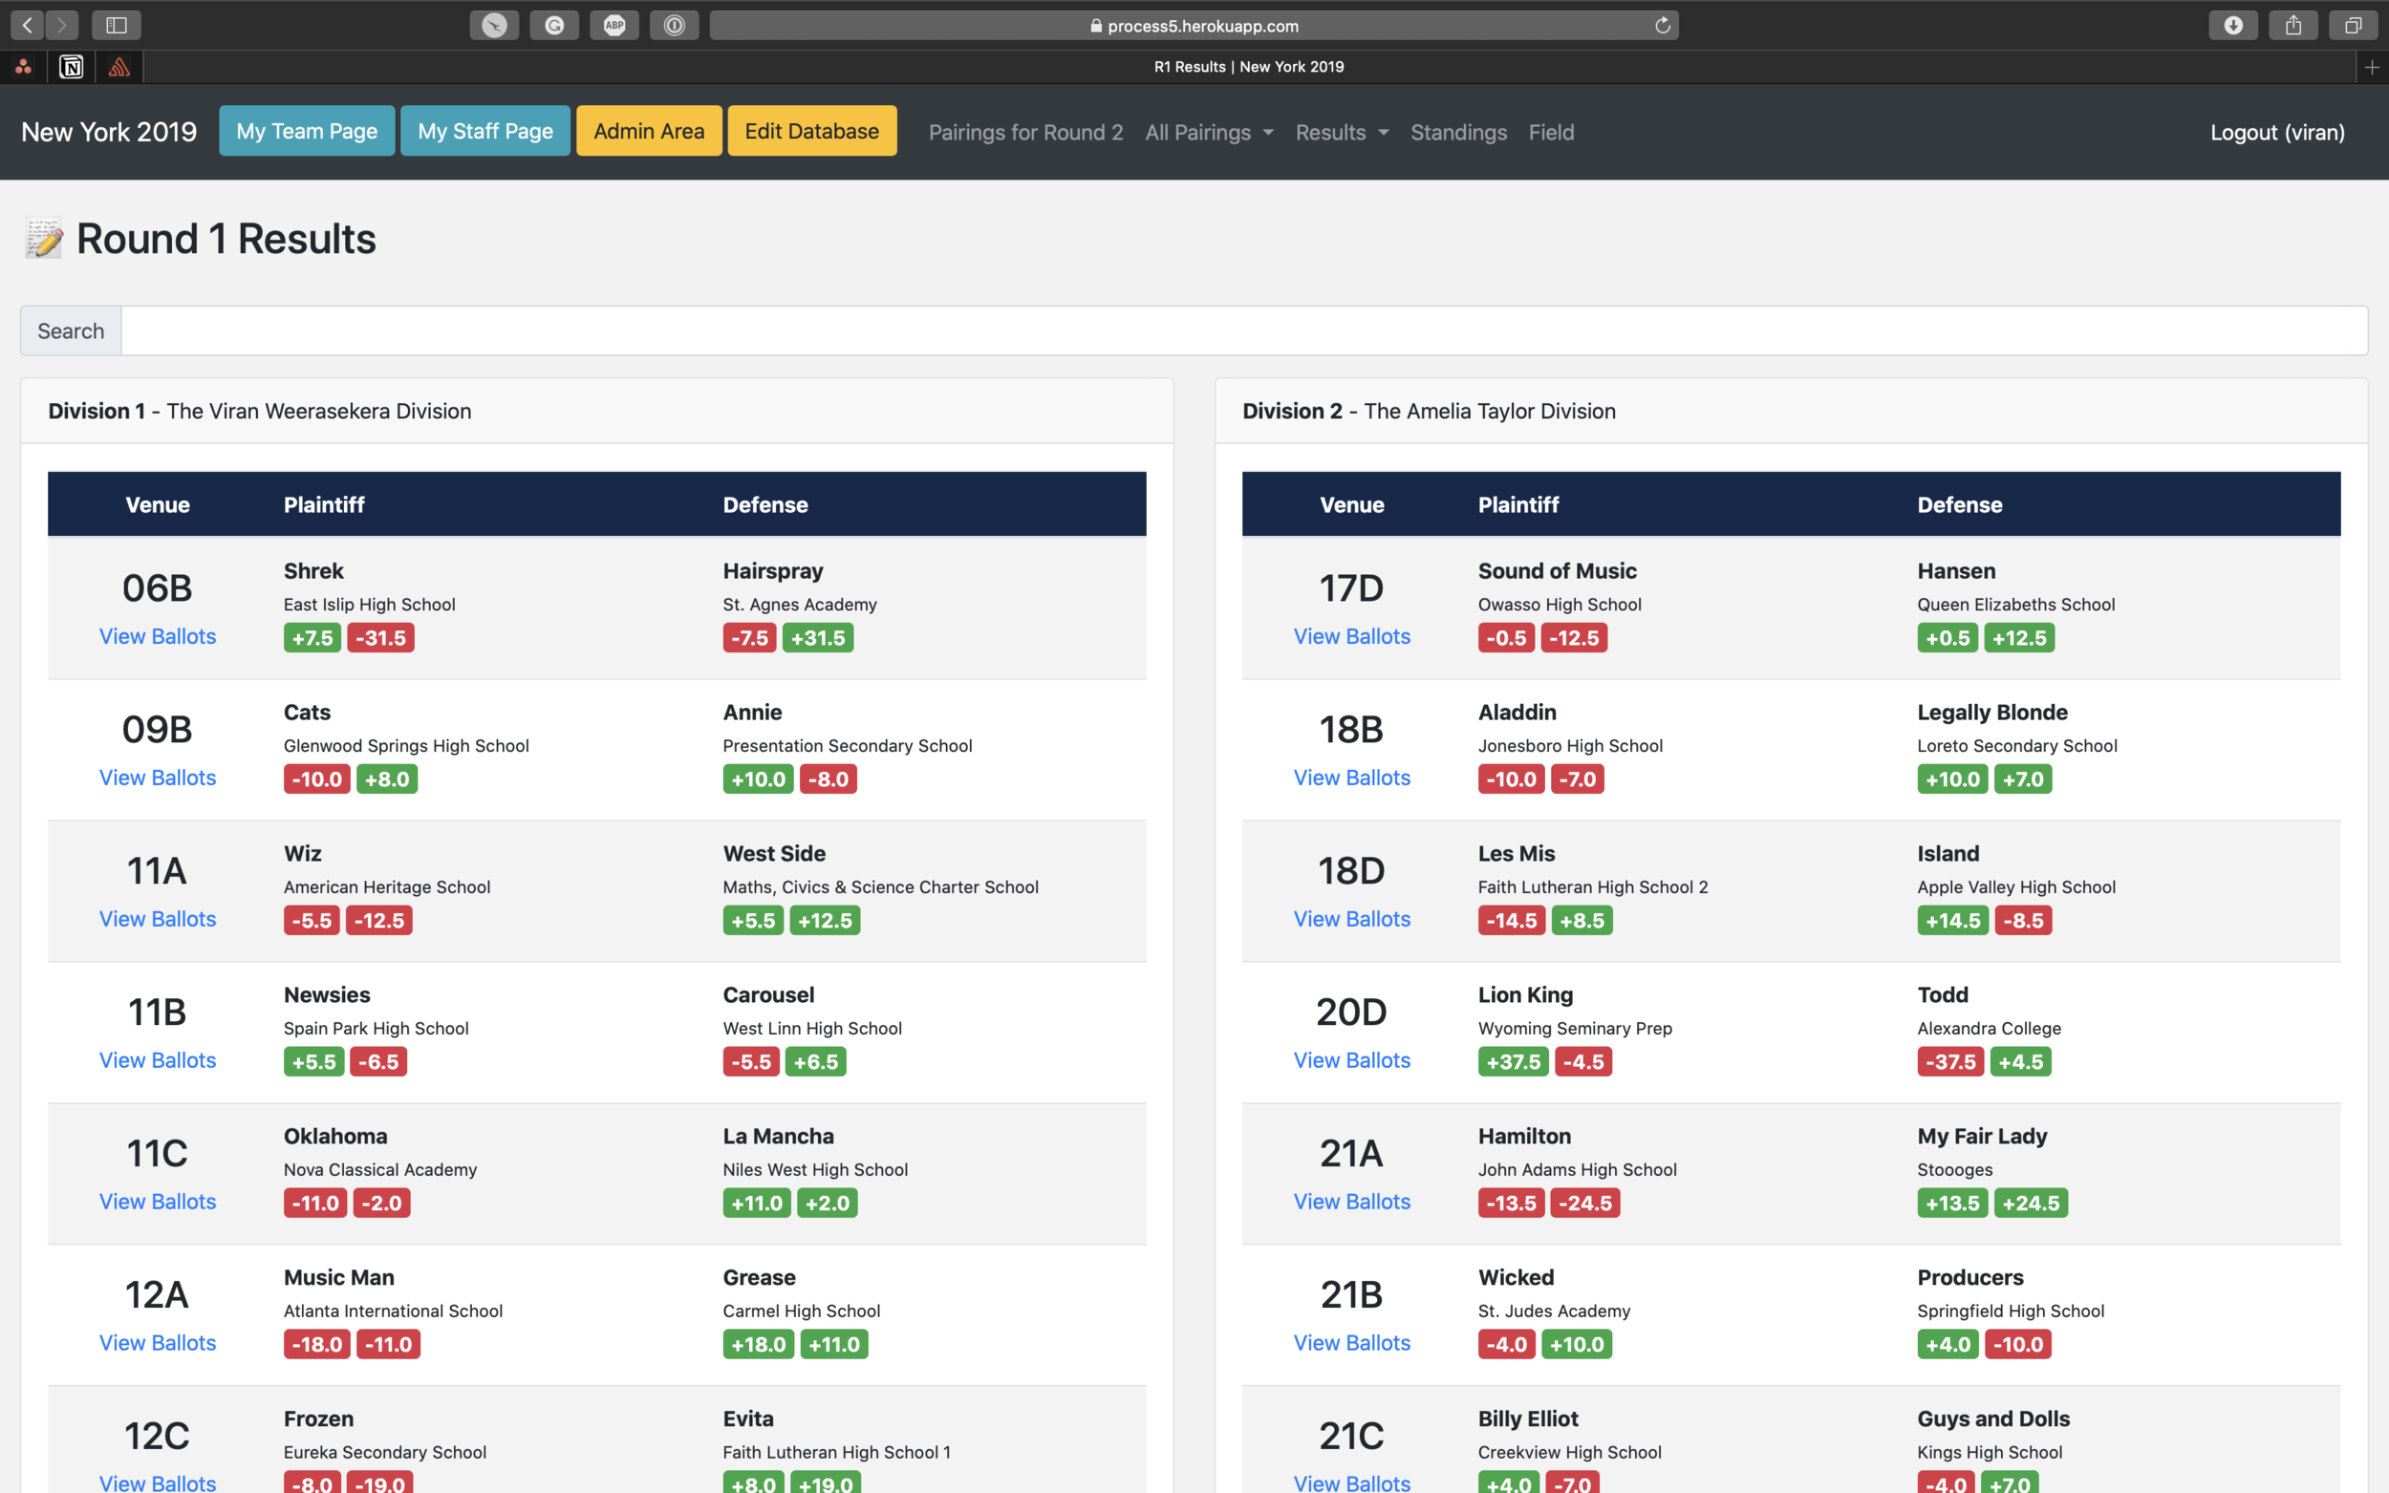Click the Adblock Plus extension icon

coord(614,25)
